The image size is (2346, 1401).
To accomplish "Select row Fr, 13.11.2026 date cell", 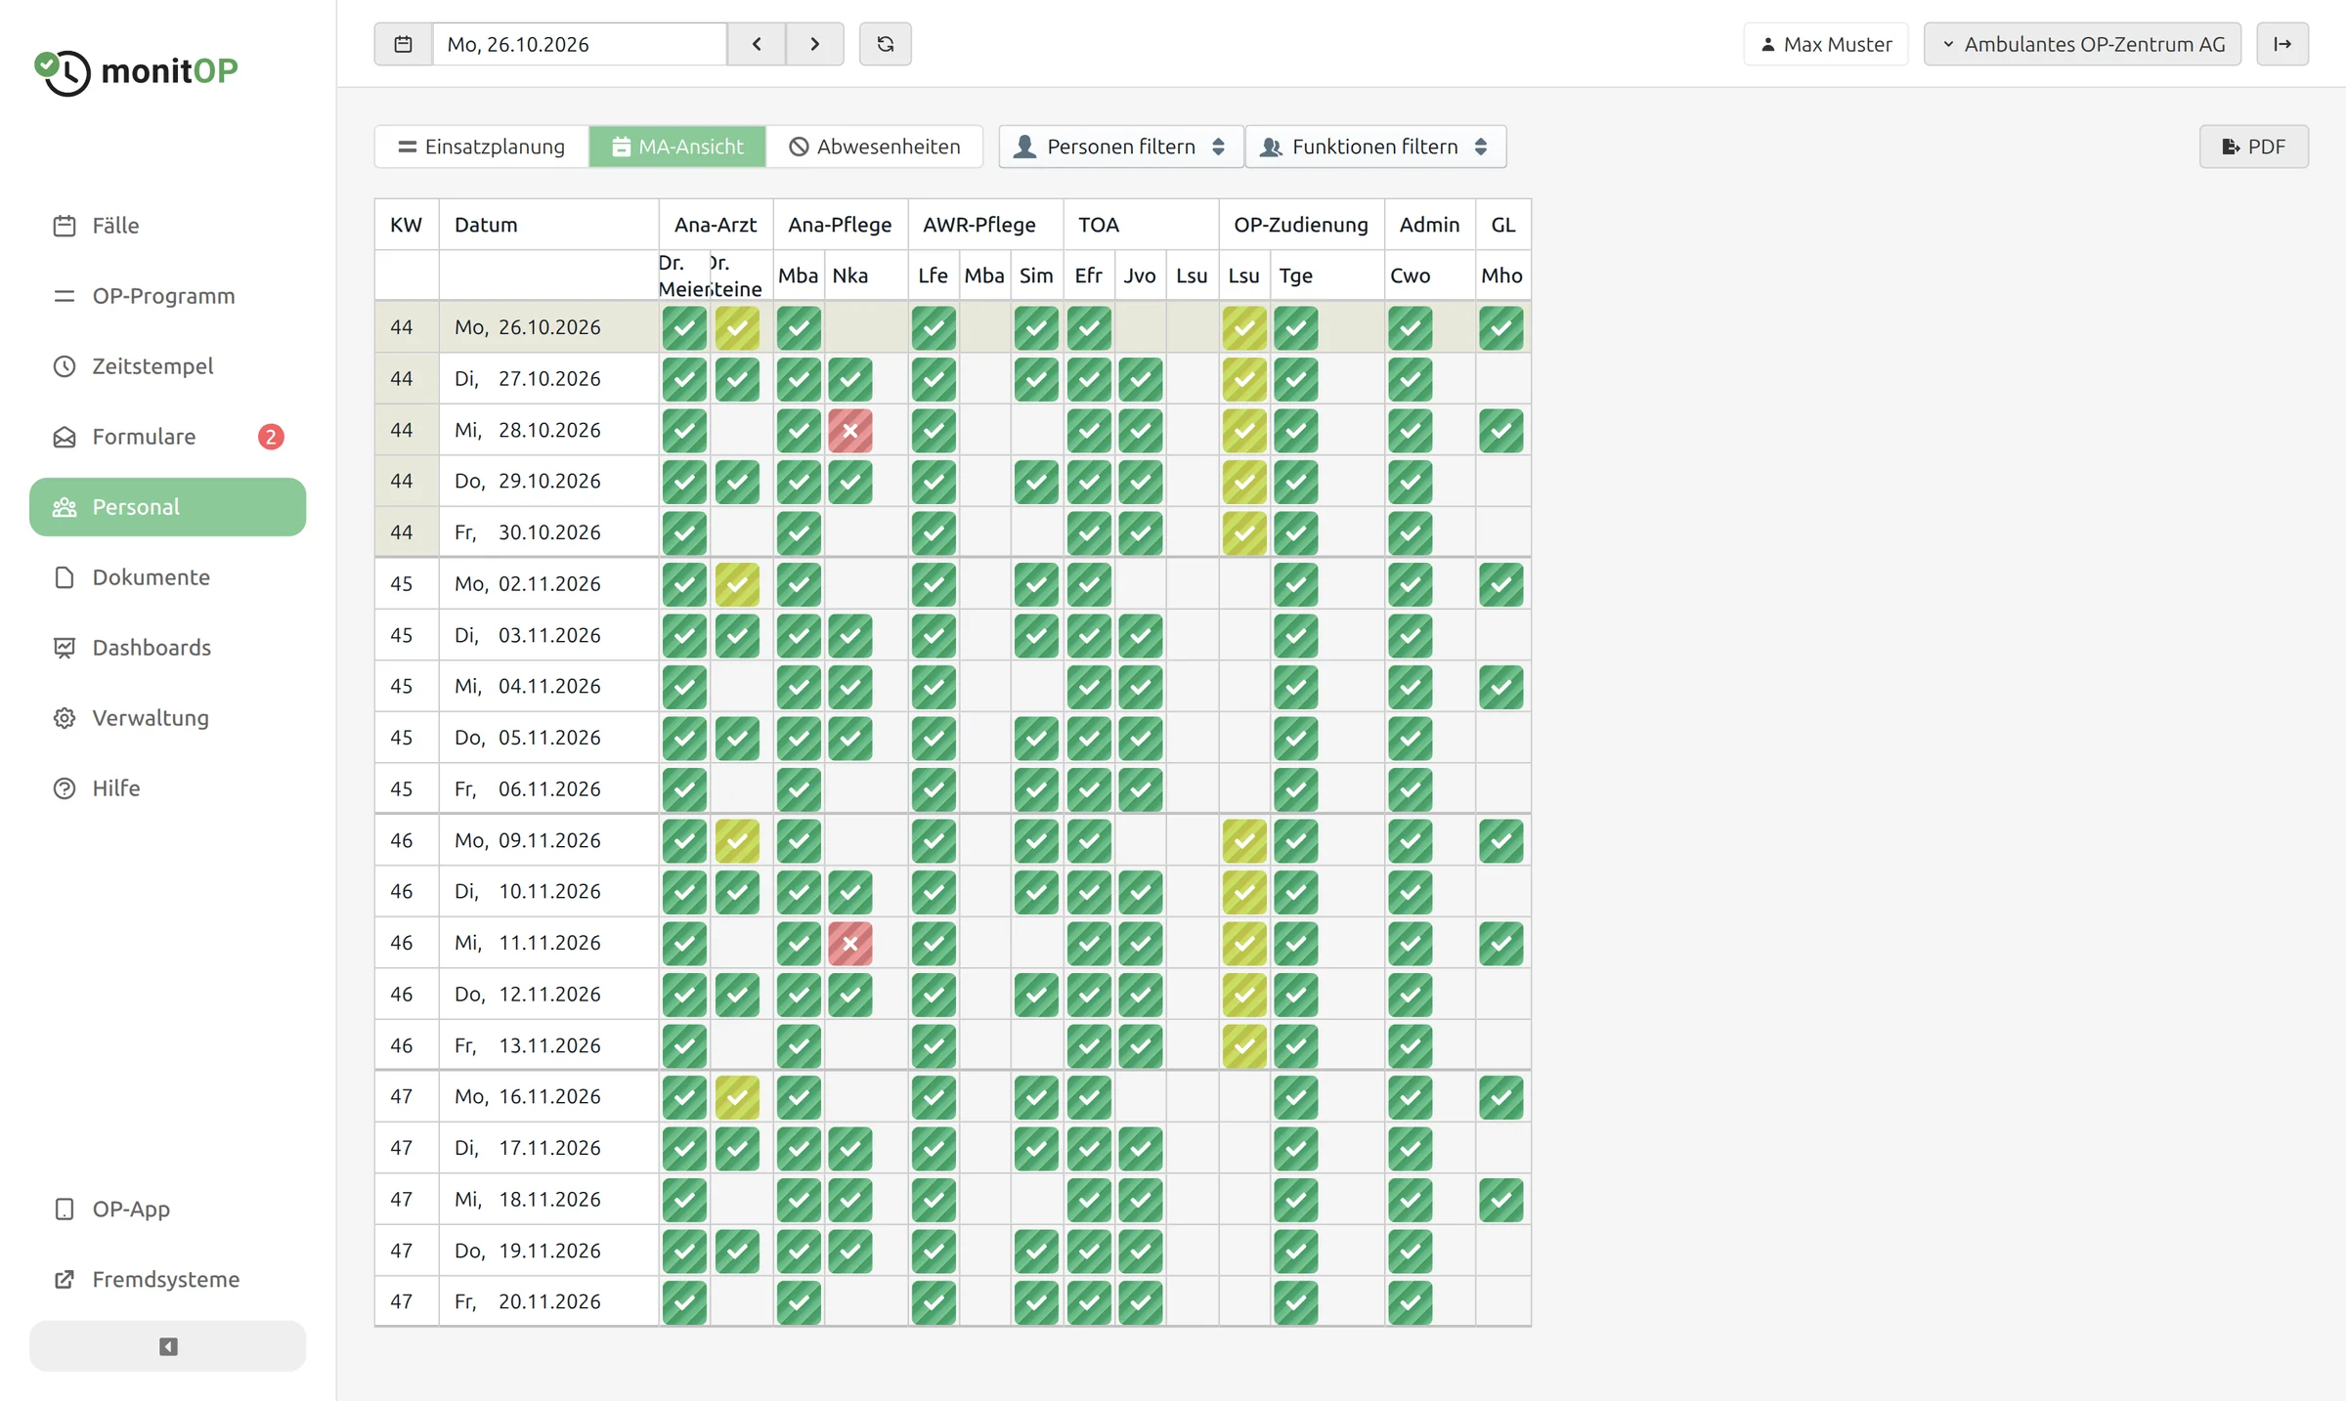I will [549, 1045].
